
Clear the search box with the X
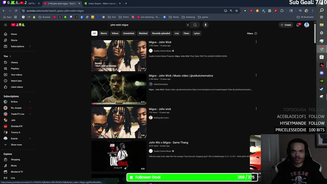188,25
